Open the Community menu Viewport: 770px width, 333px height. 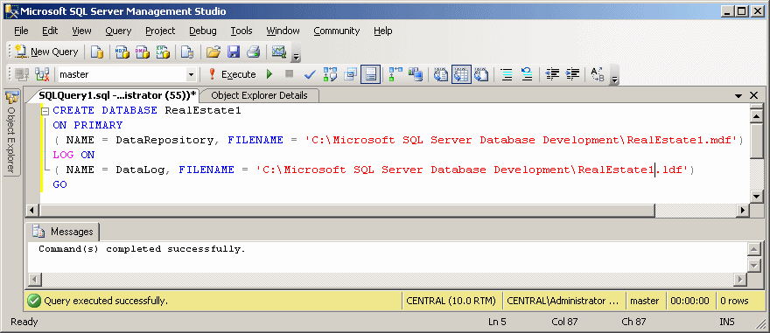[336, 31]
